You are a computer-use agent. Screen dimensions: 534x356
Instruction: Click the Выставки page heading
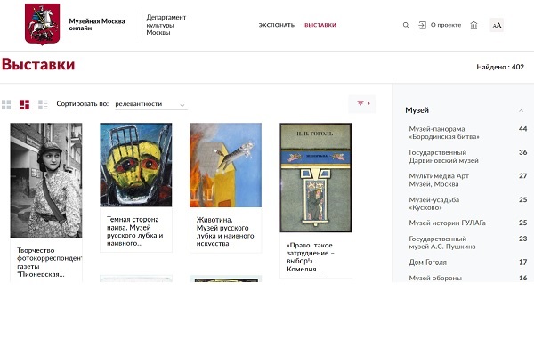(x=38, y=64)
